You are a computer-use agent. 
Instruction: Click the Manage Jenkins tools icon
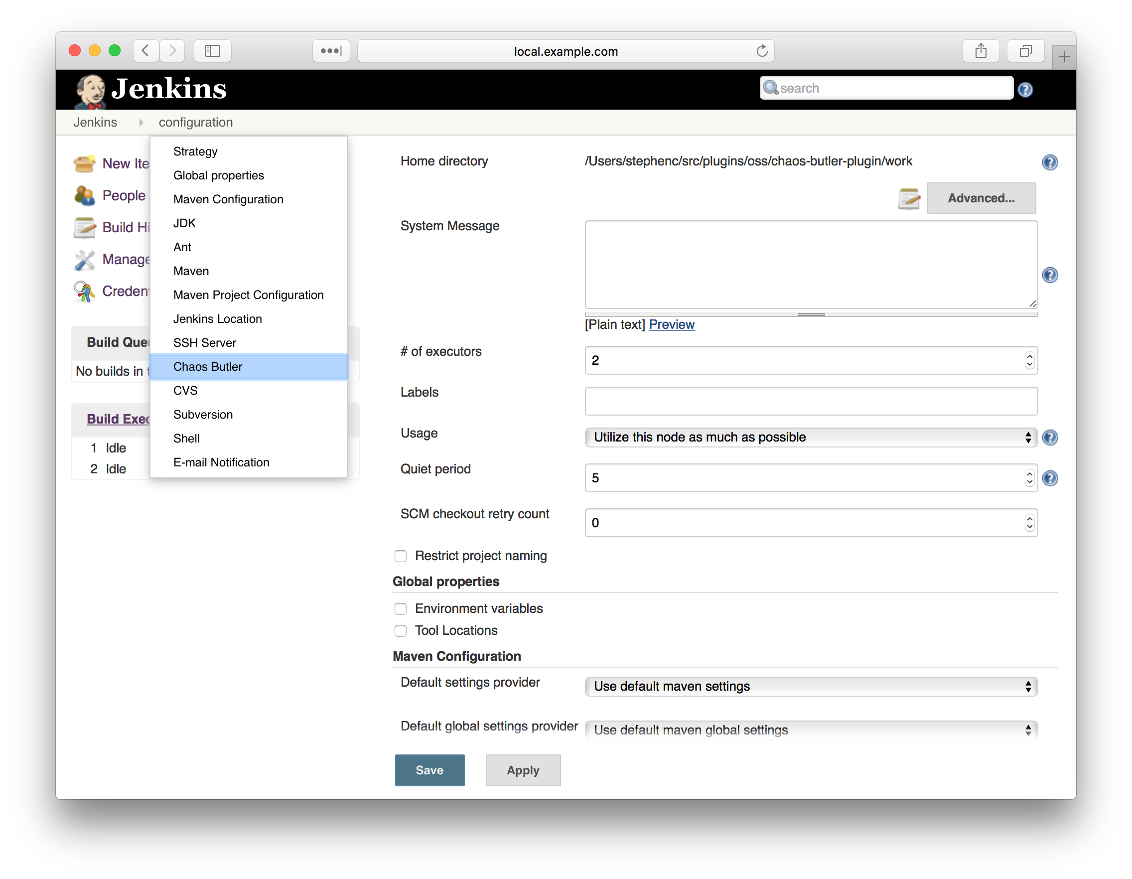coord(85,260)
